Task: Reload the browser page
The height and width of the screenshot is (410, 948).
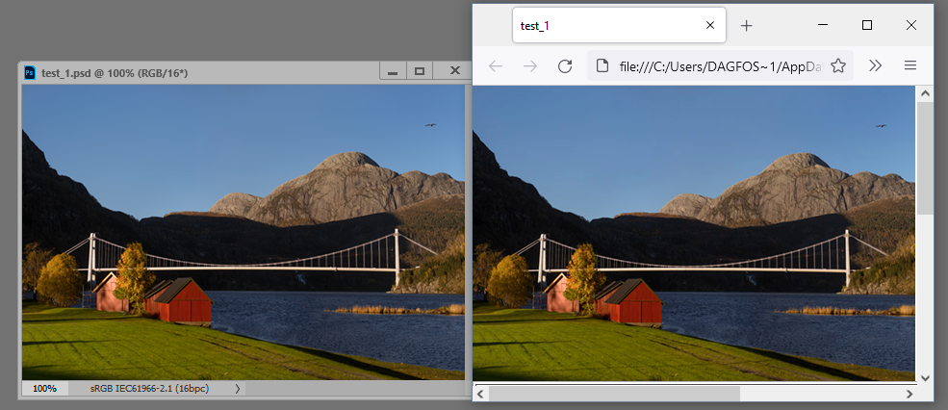Action: pos(565,65)
